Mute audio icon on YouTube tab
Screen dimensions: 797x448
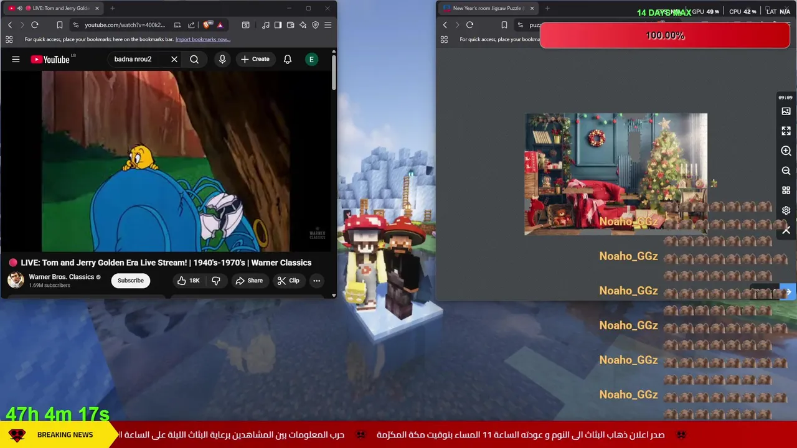(x=20, y=8)
